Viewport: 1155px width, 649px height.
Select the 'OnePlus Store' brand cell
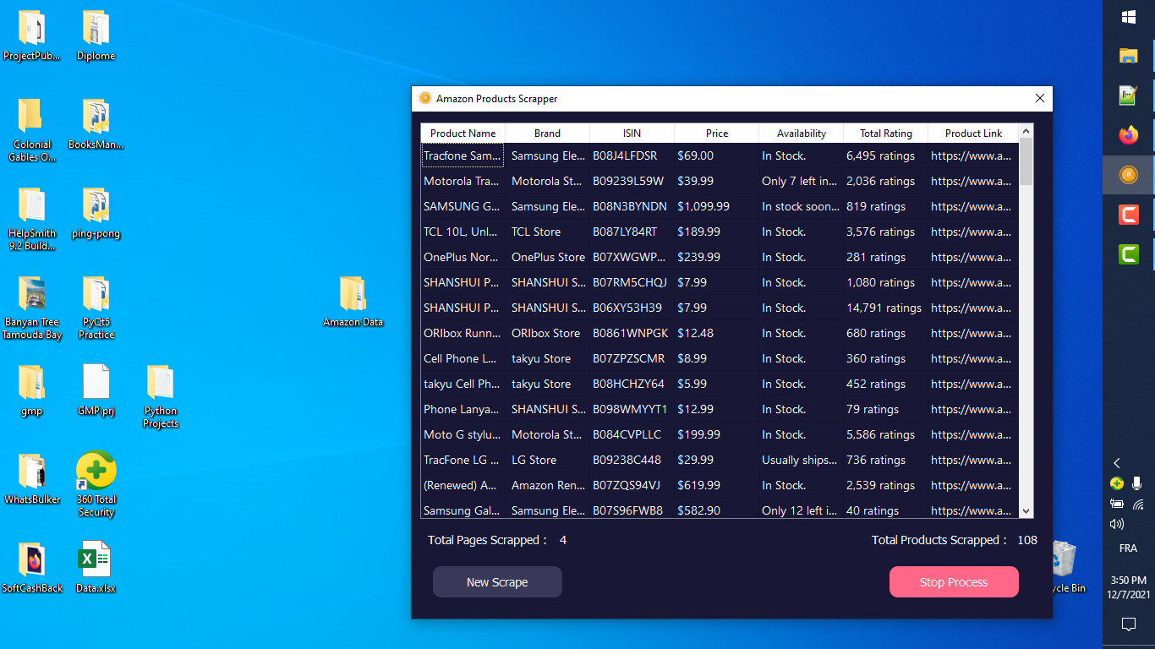(x=548, y=257)
